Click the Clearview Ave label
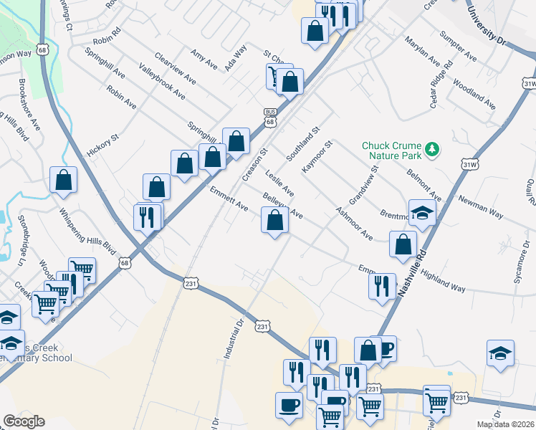 tap(175, 68)
